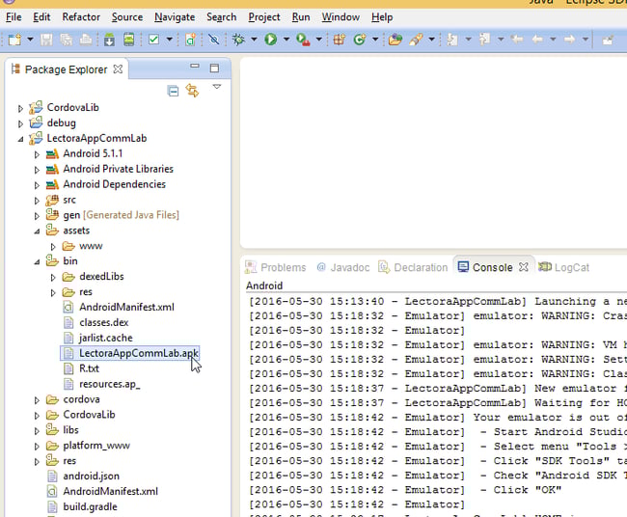Open the File menu
This screenshot has height=517, width=627.
pyautogui.click(x=14, y=17)
